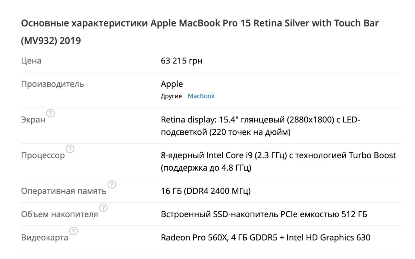Click the 63 215 грн price value
Screen dimensions: 415x259
tap(182, 61)
